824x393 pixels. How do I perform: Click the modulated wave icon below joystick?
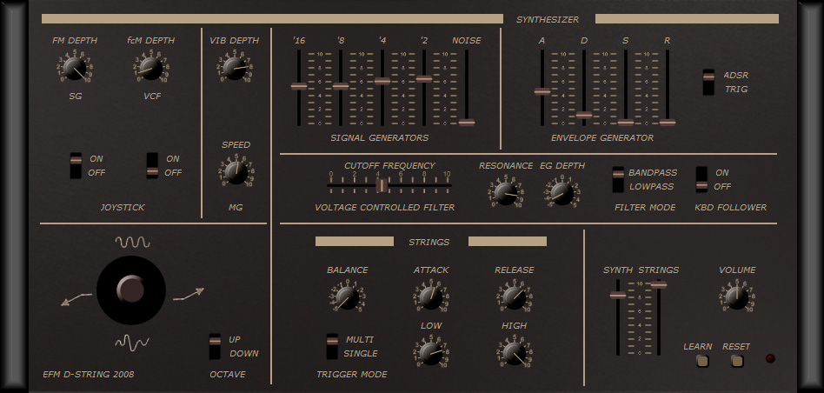click(x=132, y=343)
